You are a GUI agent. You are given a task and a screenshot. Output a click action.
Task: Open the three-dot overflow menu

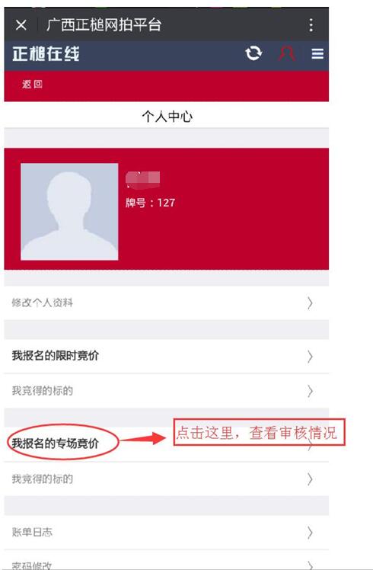click(x=311, y=25)
